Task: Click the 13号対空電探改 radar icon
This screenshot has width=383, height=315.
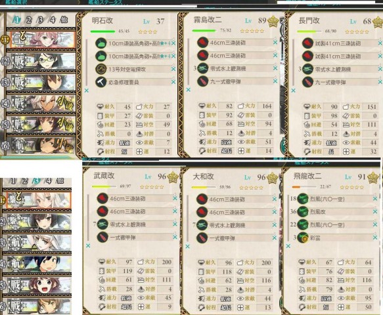Action: [101, 69]
